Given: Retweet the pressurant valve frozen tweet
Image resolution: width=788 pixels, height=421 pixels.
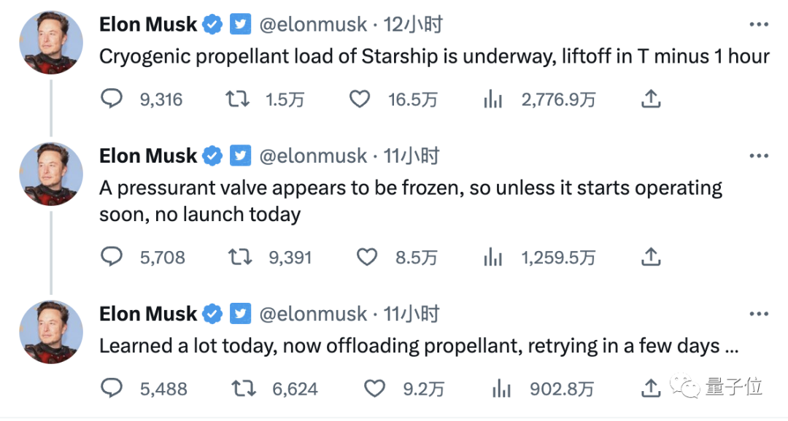Looking at the screenshot, I should click(x=237, y=256).
